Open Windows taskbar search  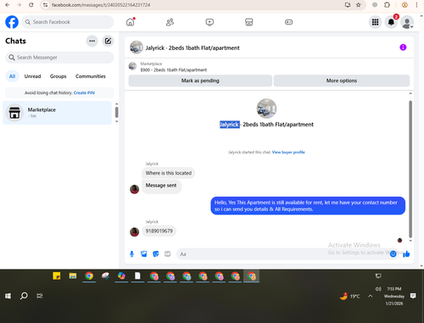point(24,296)
